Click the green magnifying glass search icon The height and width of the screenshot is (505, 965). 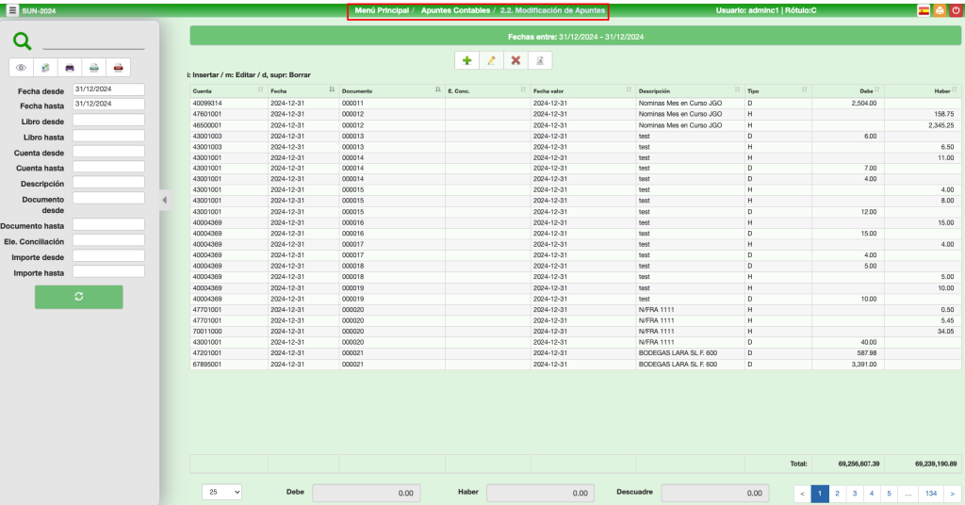tap(22, 41)
